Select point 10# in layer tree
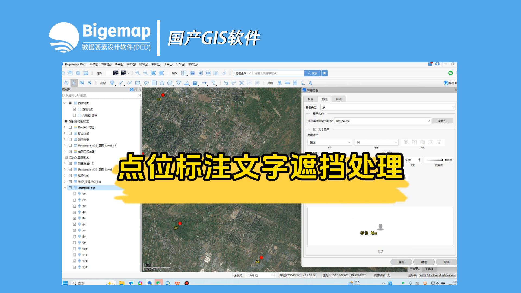This screenshot has height=293, width=521. [85, 249]
